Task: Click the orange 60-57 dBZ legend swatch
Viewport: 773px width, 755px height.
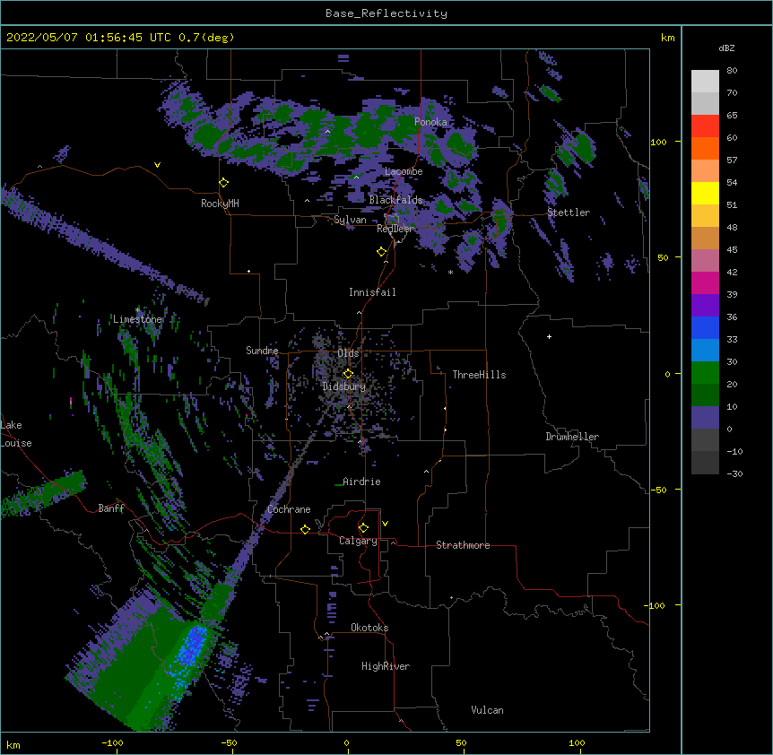Action: pos(705,149)
